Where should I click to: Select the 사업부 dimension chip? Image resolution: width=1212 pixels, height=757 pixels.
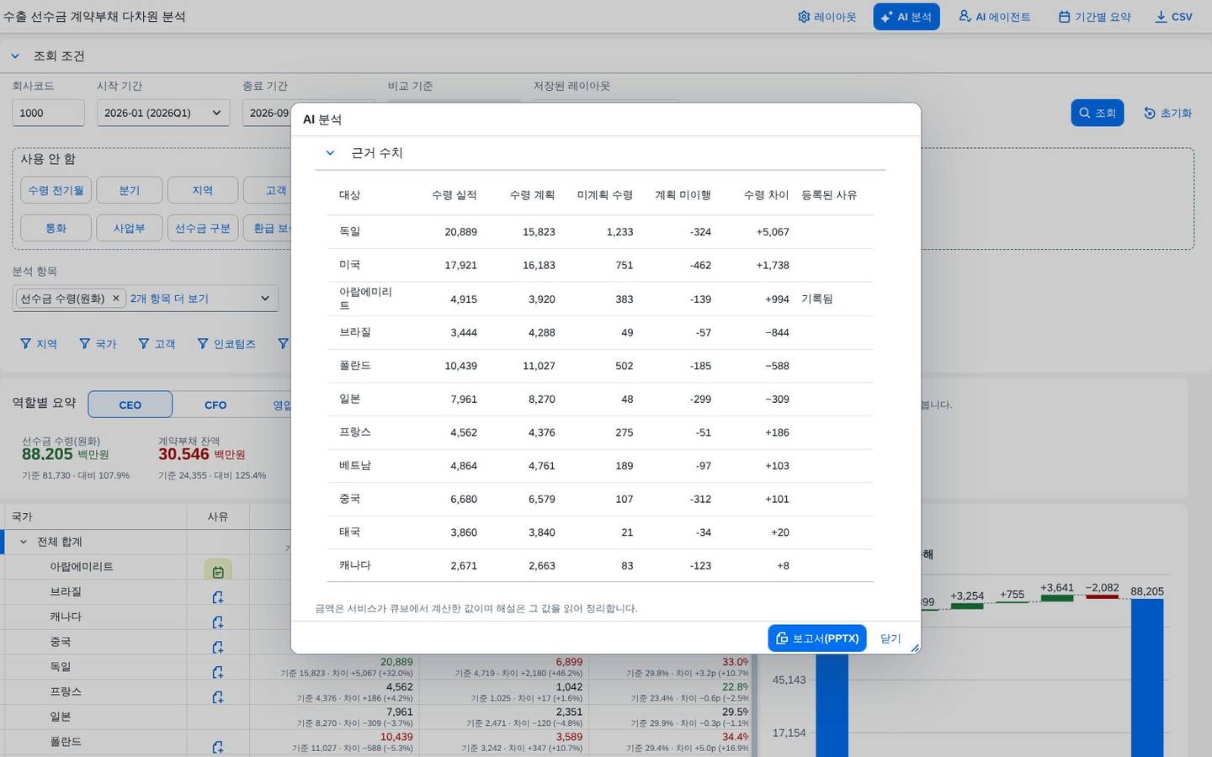129,228
